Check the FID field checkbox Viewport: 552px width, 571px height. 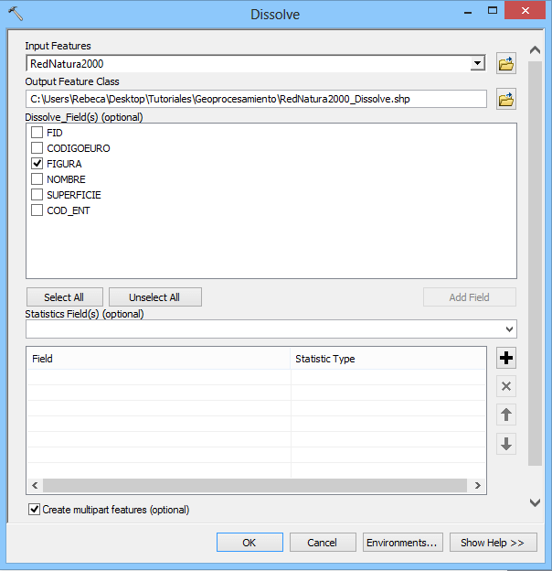coord(37,133)
